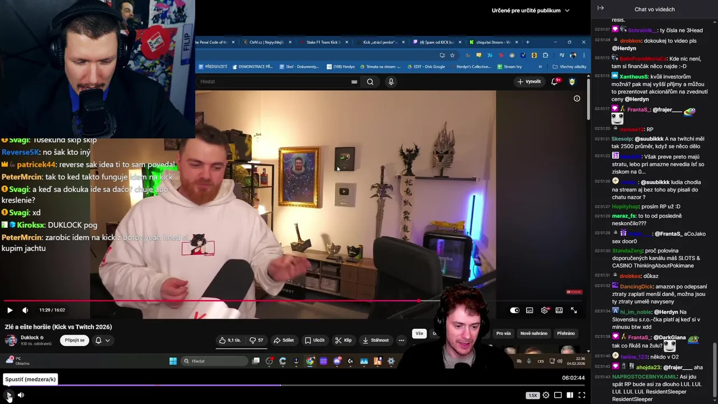Open Chrome from the Windows taskbar
This screenshot has height=404, width=718.
point(310,361)
